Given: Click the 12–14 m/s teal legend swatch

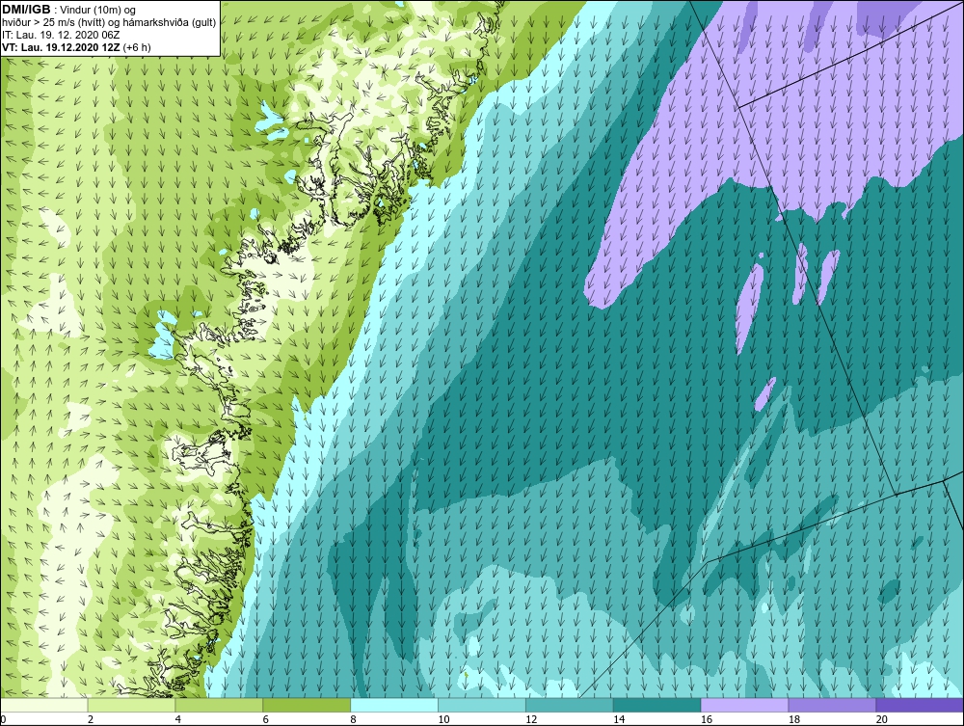Looking at the screenshot, I should [x=570, y=705].
